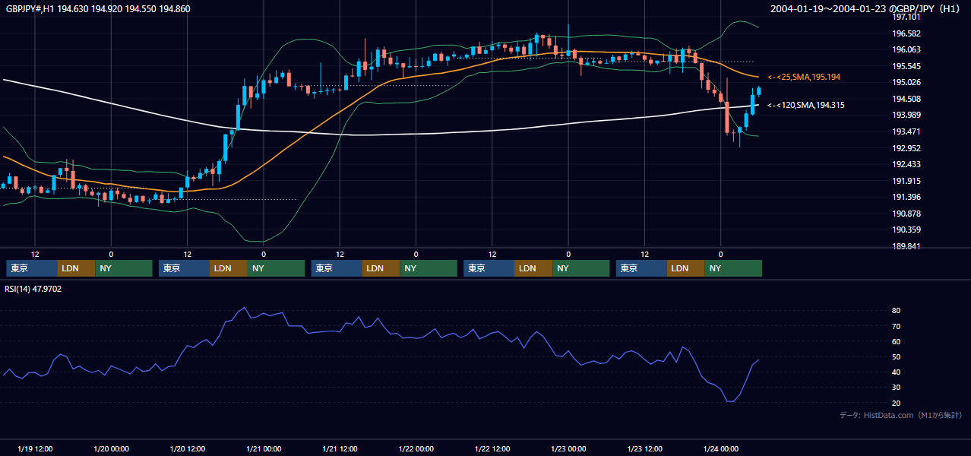Select the rightmost NY session block
Image resolution: width=971 pixels, height=456 pixels.
(x=733, y=268)
